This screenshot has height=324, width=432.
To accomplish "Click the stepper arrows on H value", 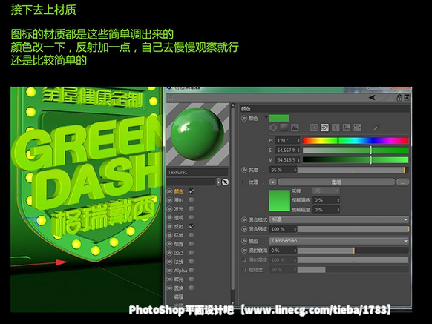I will click(298, 141).
